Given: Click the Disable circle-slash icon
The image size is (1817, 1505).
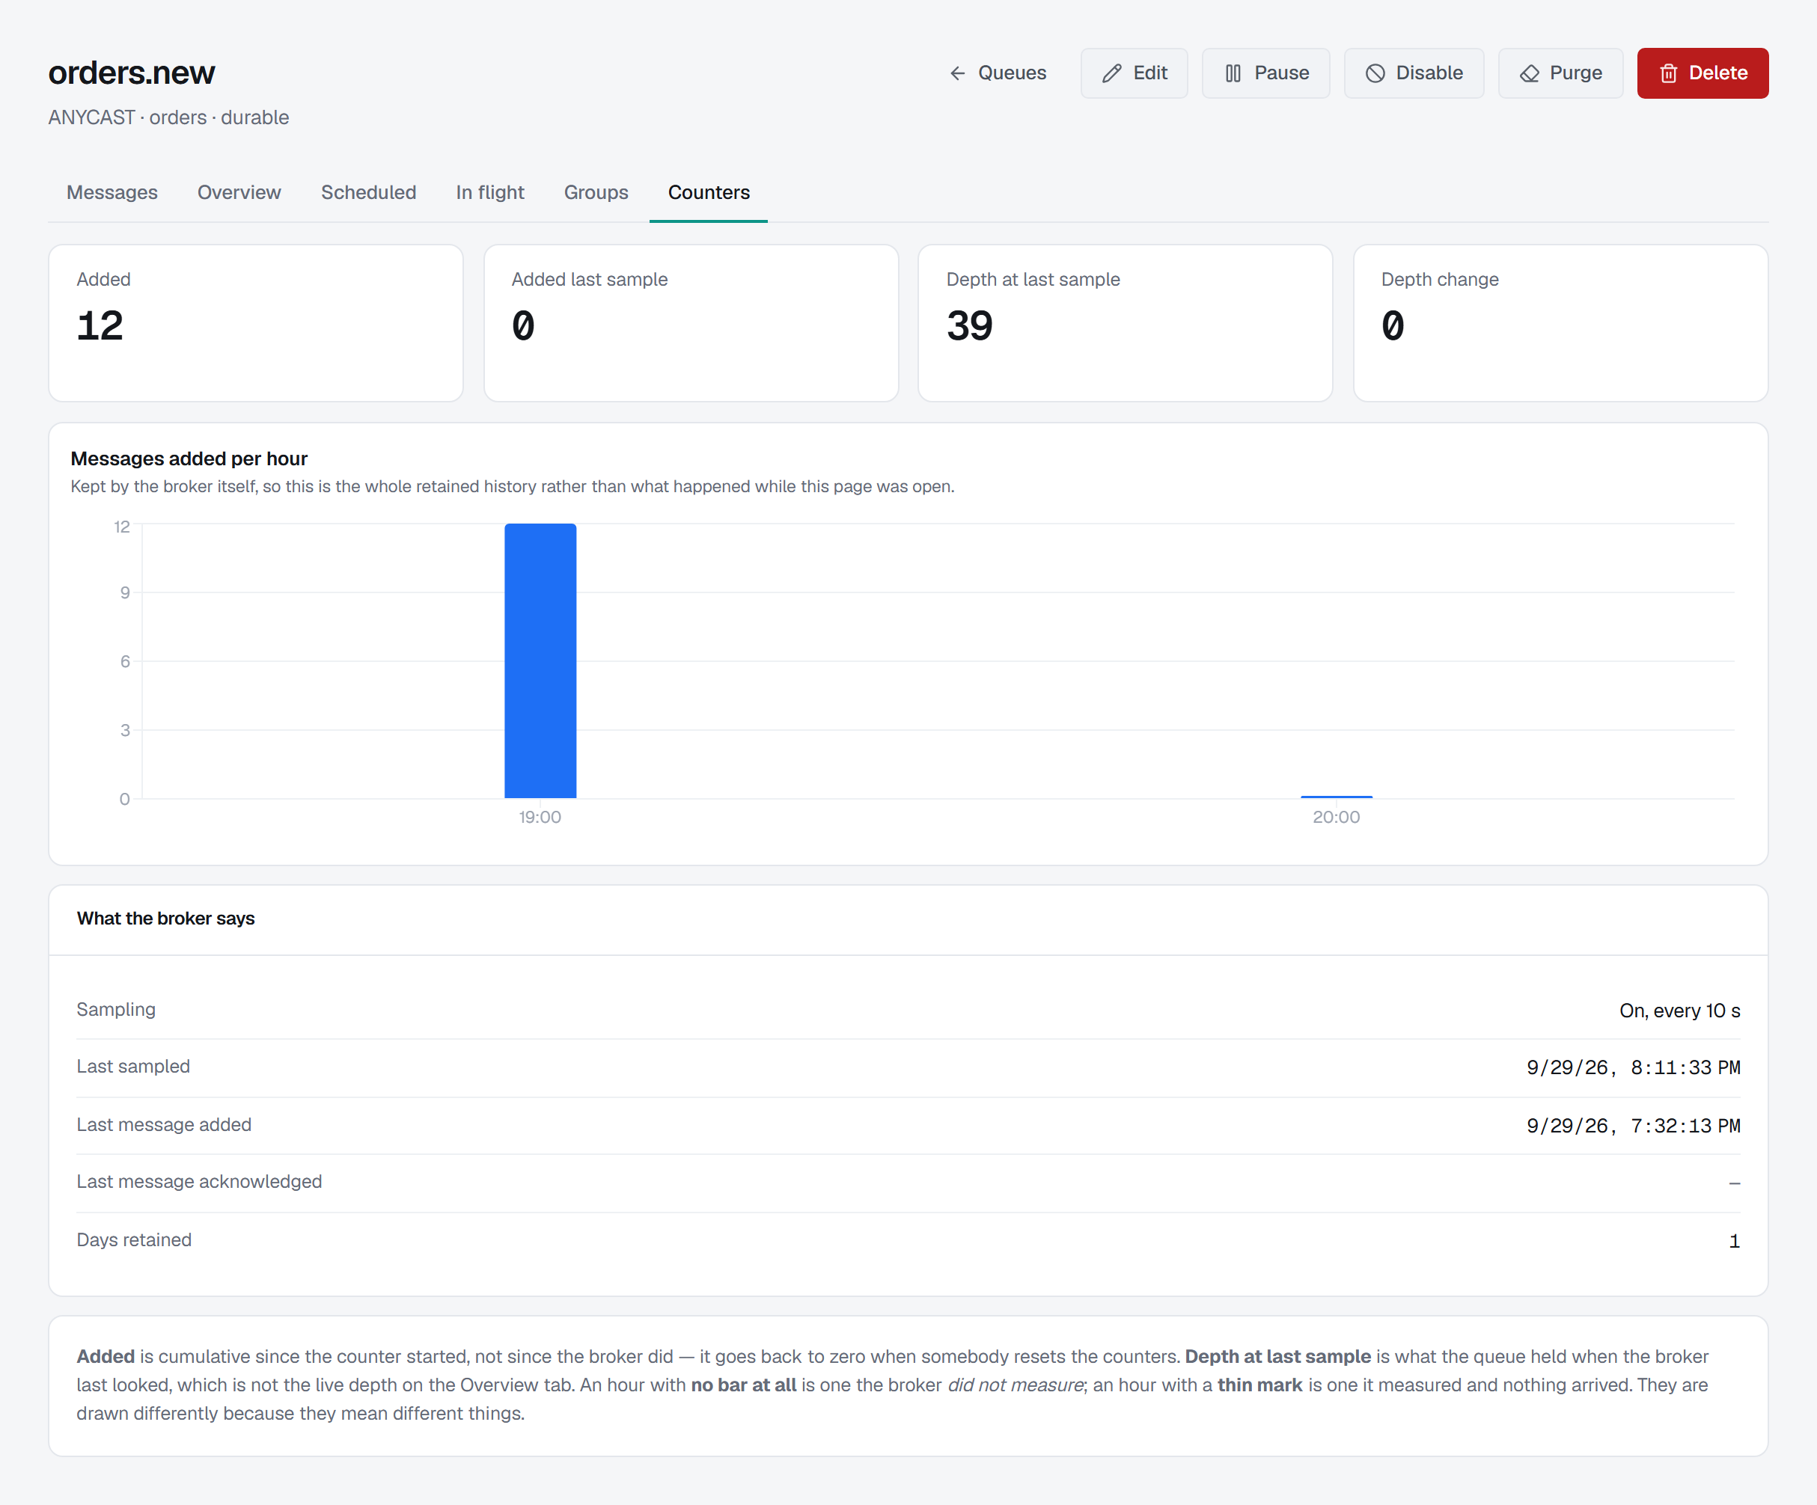Looking at the screenshot, I should pyautogui.click(x=1375, y=73).
